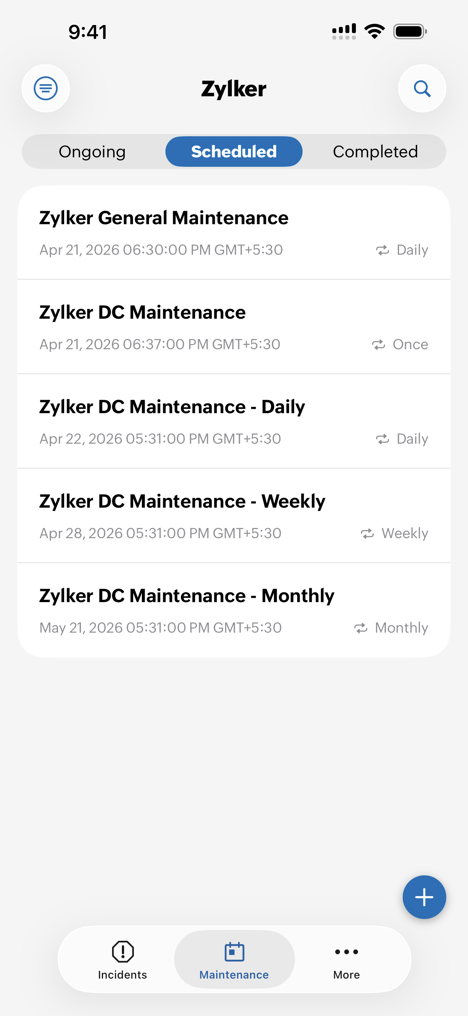Viewport: 468px width, 1016px height.
Task: Tap the Wi-Fi status icon
Action: pos(374,31)
